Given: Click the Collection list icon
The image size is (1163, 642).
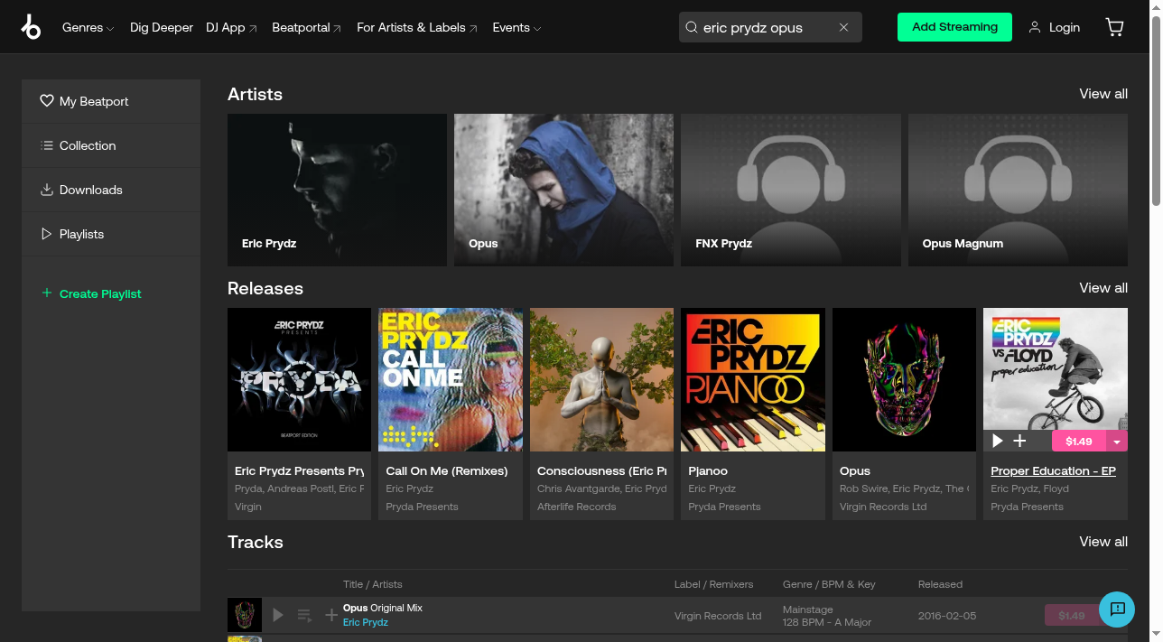Looking at the screenshot, I should 47,145.
